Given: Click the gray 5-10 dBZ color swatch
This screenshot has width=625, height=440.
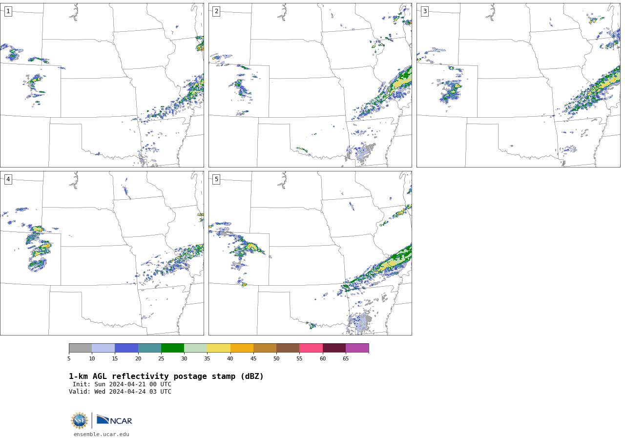Looking at the screenshot, I should [x=80, y=348].
